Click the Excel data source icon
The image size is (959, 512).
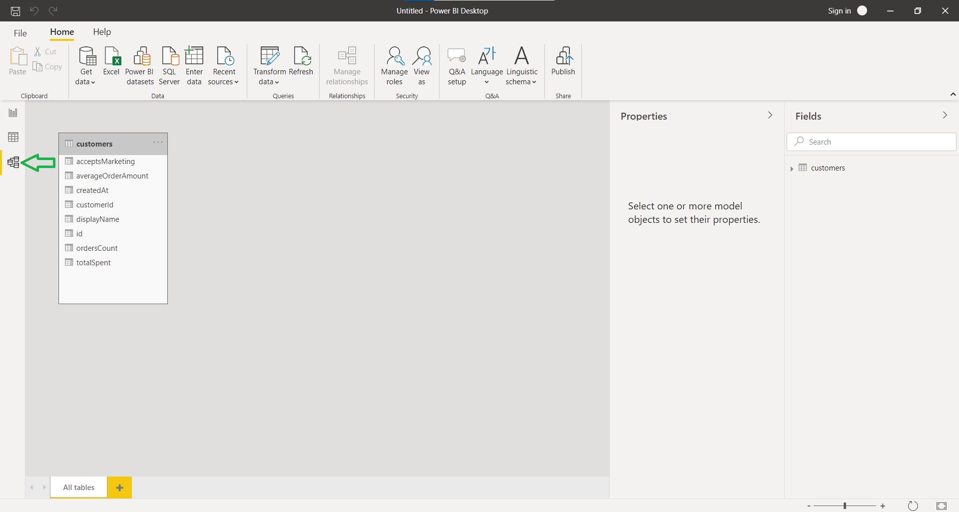pos(111,61)
